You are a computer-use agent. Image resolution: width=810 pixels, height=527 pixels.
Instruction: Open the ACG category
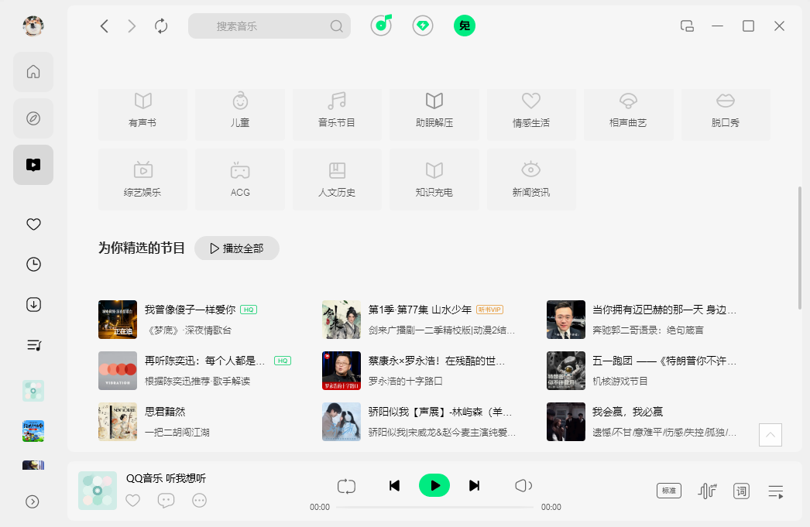coord(240,179)
